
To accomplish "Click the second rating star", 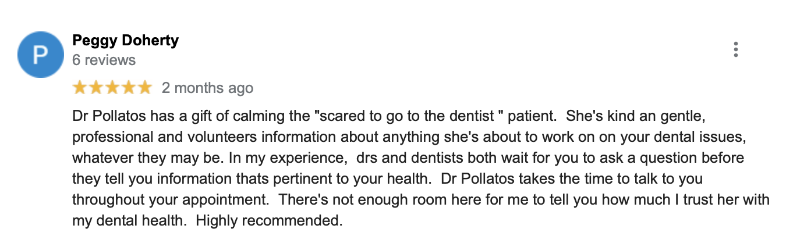I will coord(95,88).
